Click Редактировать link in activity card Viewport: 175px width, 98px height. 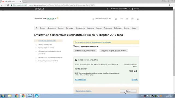[x=80, y=80]
